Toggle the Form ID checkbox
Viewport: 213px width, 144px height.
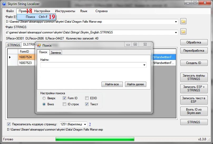click(x=64, y=98)
